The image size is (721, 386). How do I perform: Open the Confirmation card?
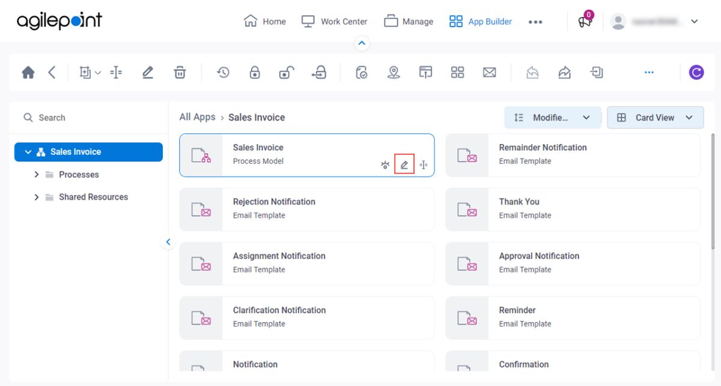pyautogui.click(x=573, y=361)
